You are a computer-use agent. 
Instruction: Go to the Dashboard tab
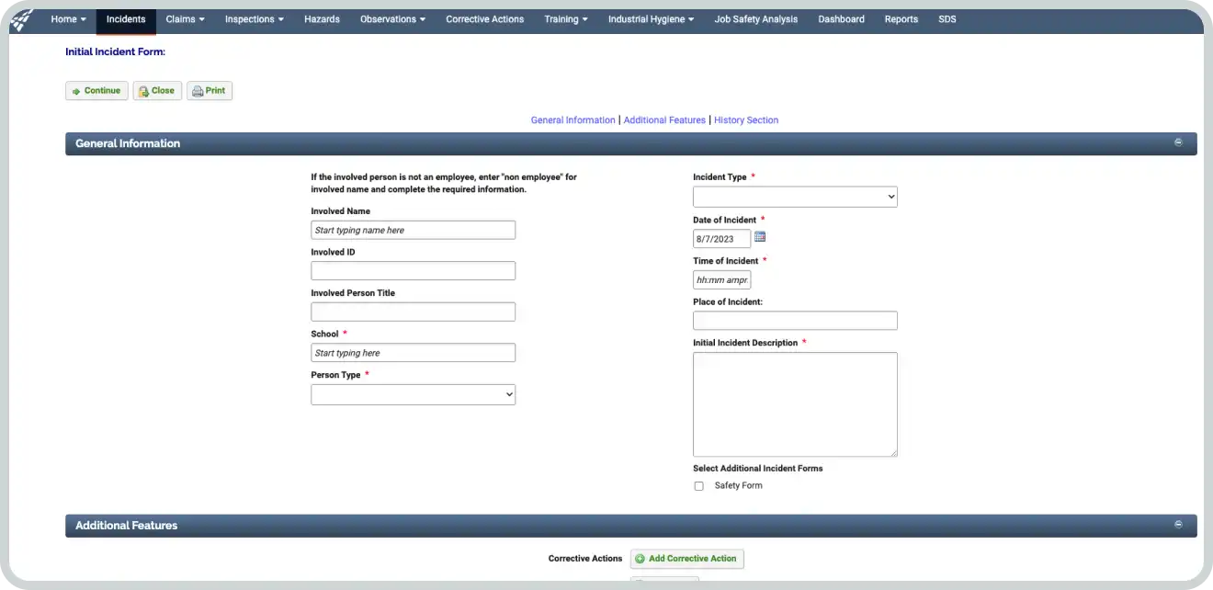841,19
